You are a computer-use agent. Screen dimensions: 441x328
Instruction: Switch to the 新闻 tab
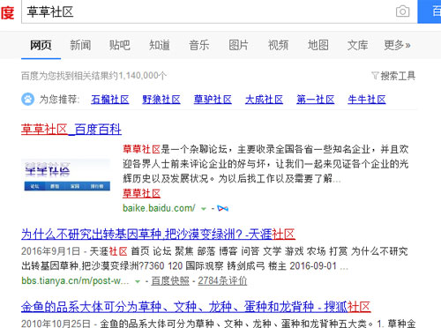(x=80, y=45)
